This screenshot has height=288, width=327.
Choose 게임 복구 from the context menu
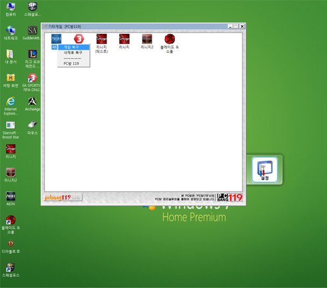(x=74, y=47)
